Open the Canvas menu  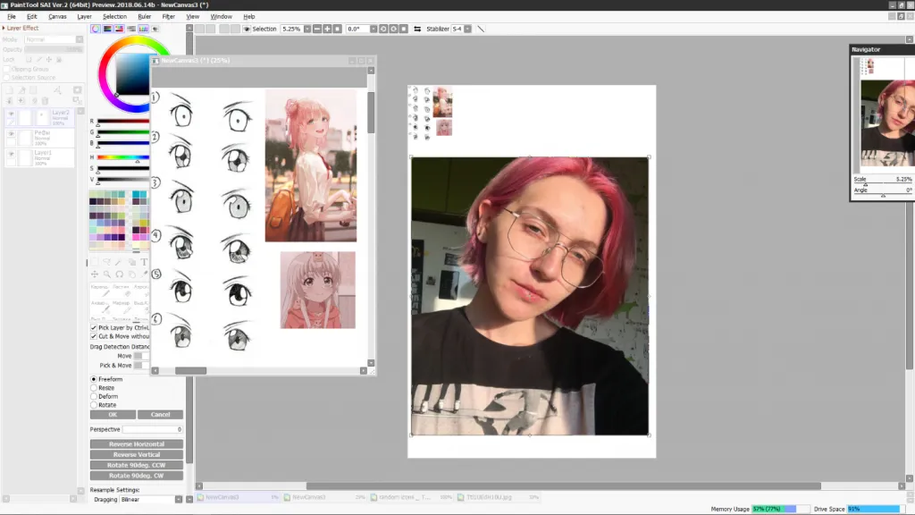click(57, 16)
